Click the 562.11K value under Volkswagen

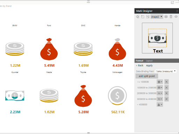click(x=118, y=112)
